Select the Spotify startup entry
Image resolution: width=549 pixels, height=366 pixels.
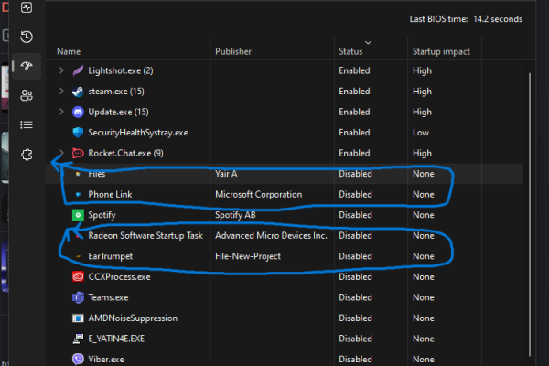(x=102, y=215)
